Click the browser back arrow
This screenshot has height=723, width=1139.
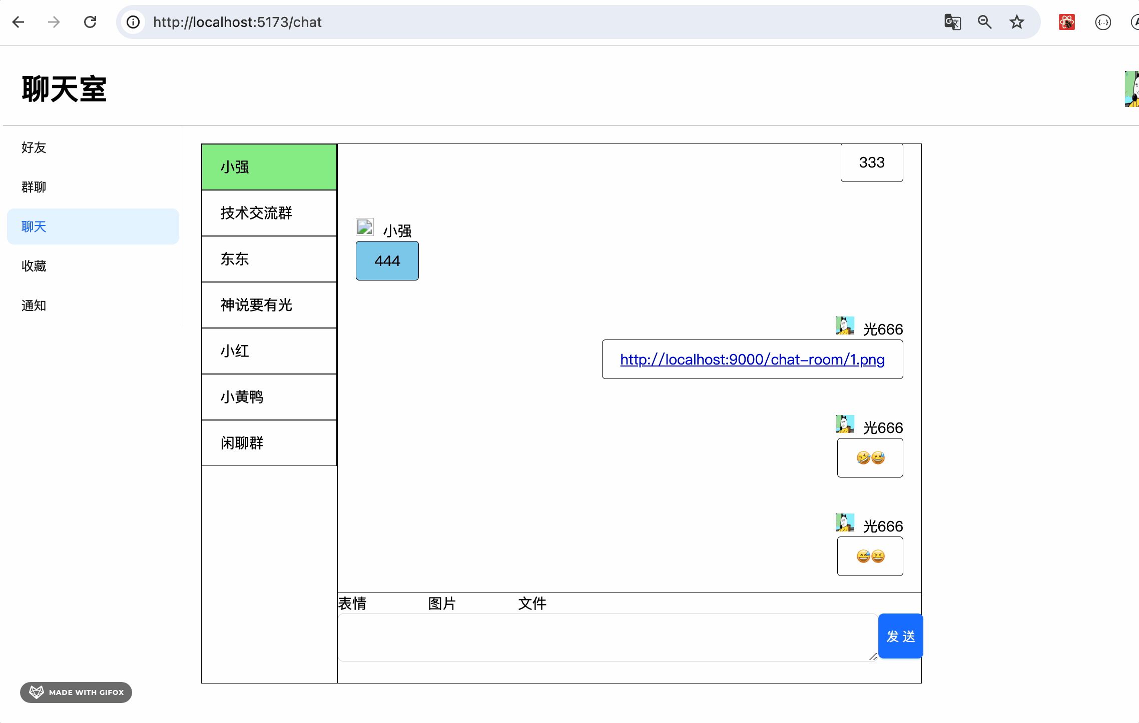[19, 22]
